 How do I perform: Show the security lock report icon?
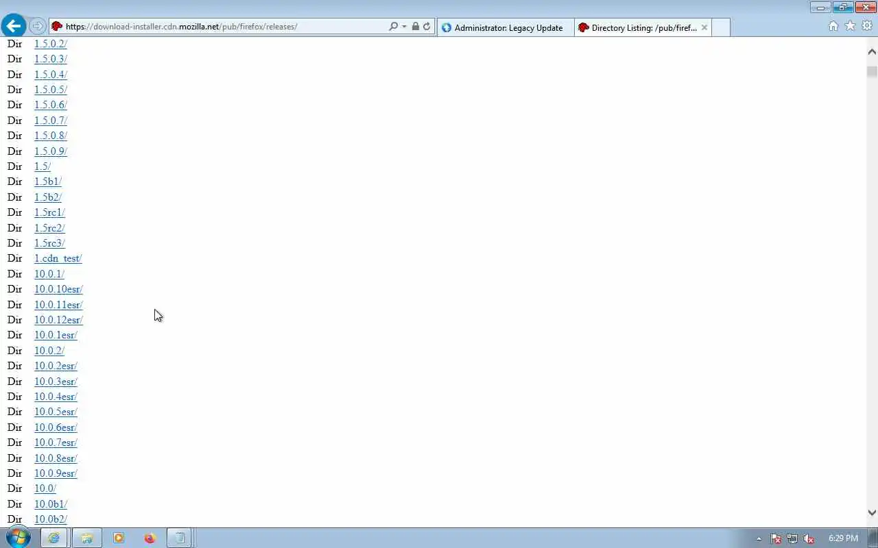pyautogui.click(x=415, y=26)
